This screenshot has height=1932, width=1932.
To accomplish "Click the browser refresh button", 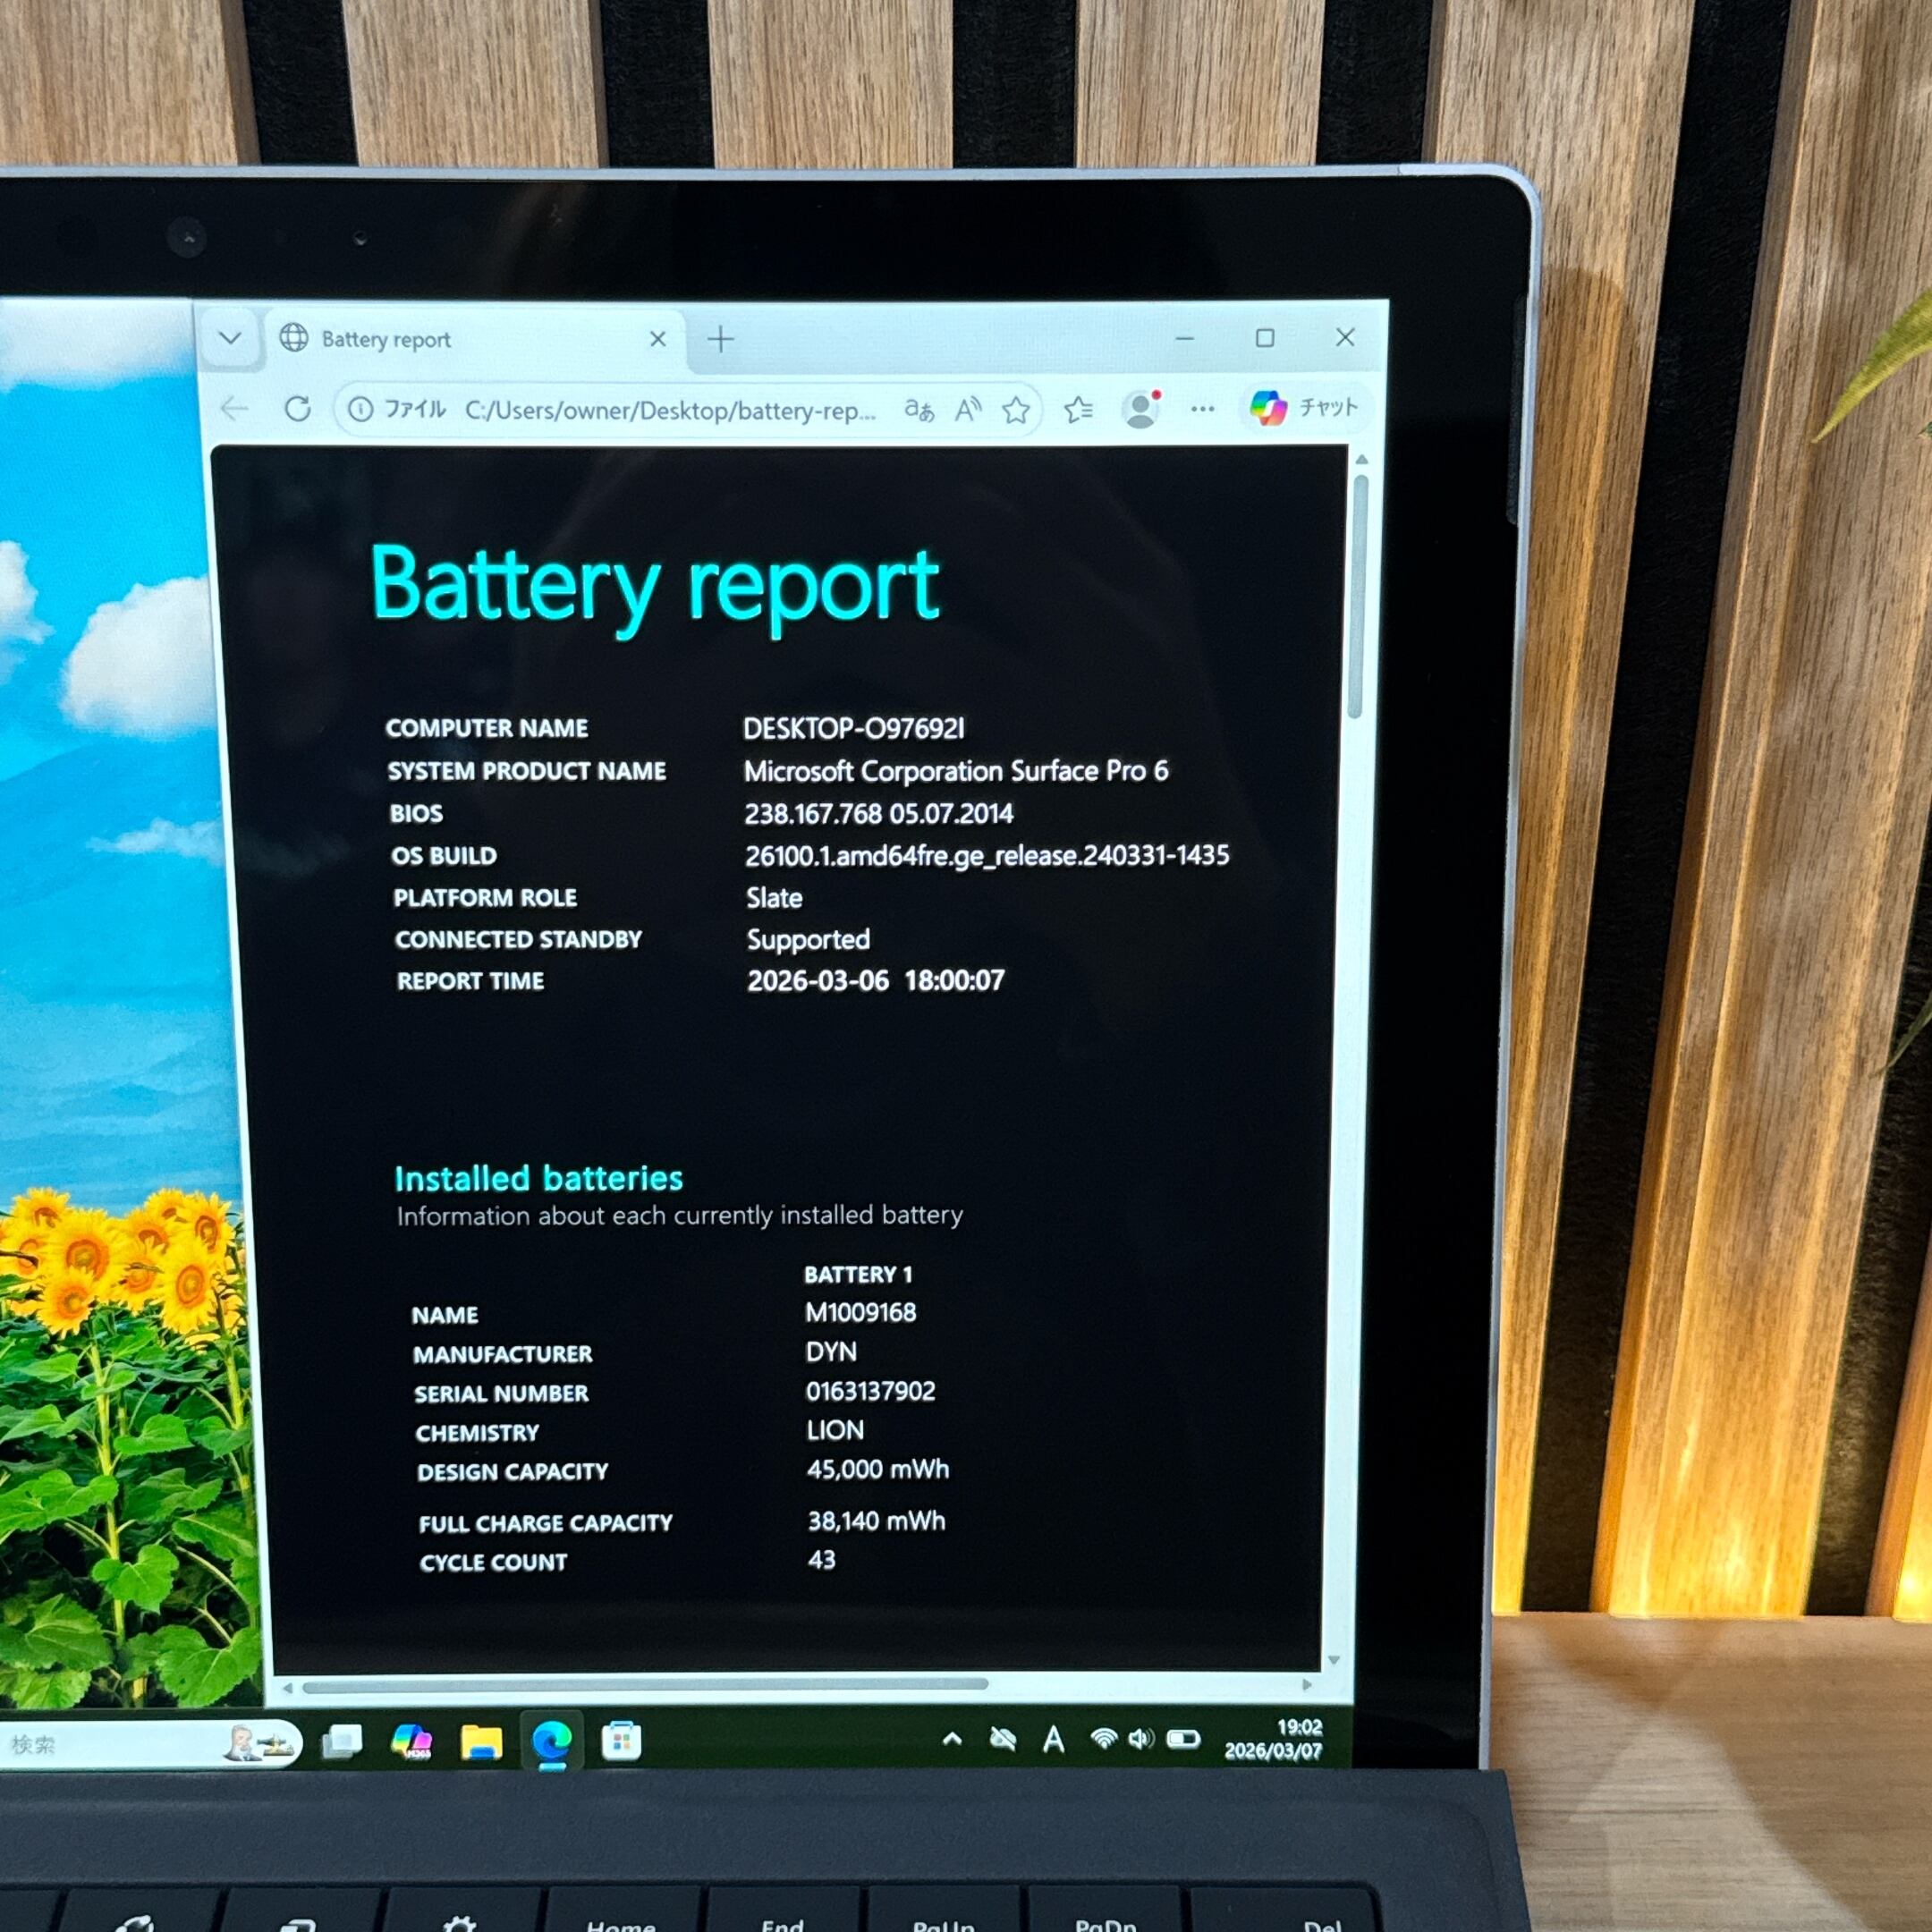I will click(298, 409).
